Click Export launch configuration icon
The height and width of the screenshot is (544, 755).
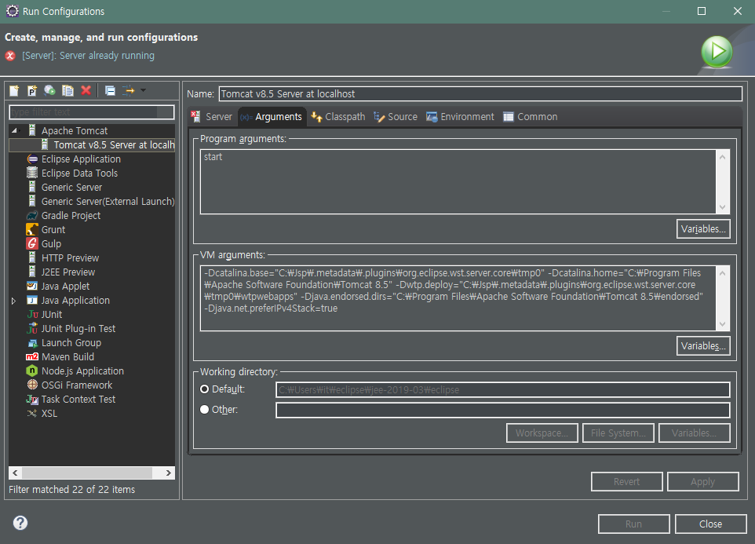[x=49, y=90]
